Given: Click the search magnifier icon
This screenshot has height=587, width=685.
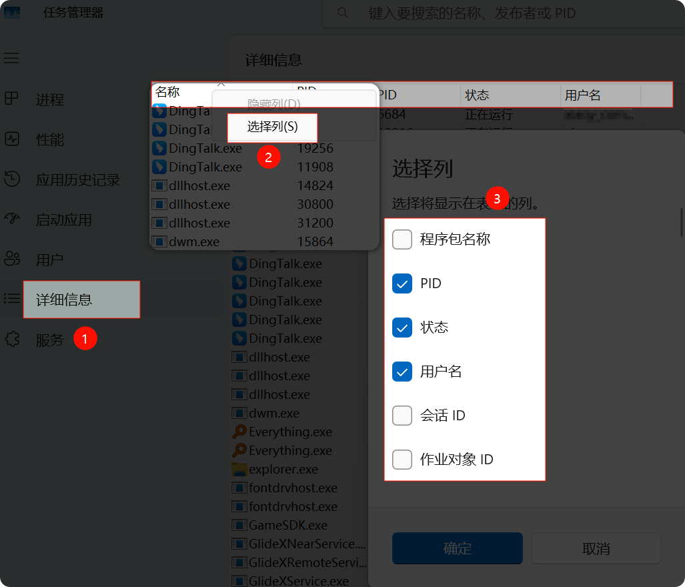Looking at the screenshot, I should (343, 13).
